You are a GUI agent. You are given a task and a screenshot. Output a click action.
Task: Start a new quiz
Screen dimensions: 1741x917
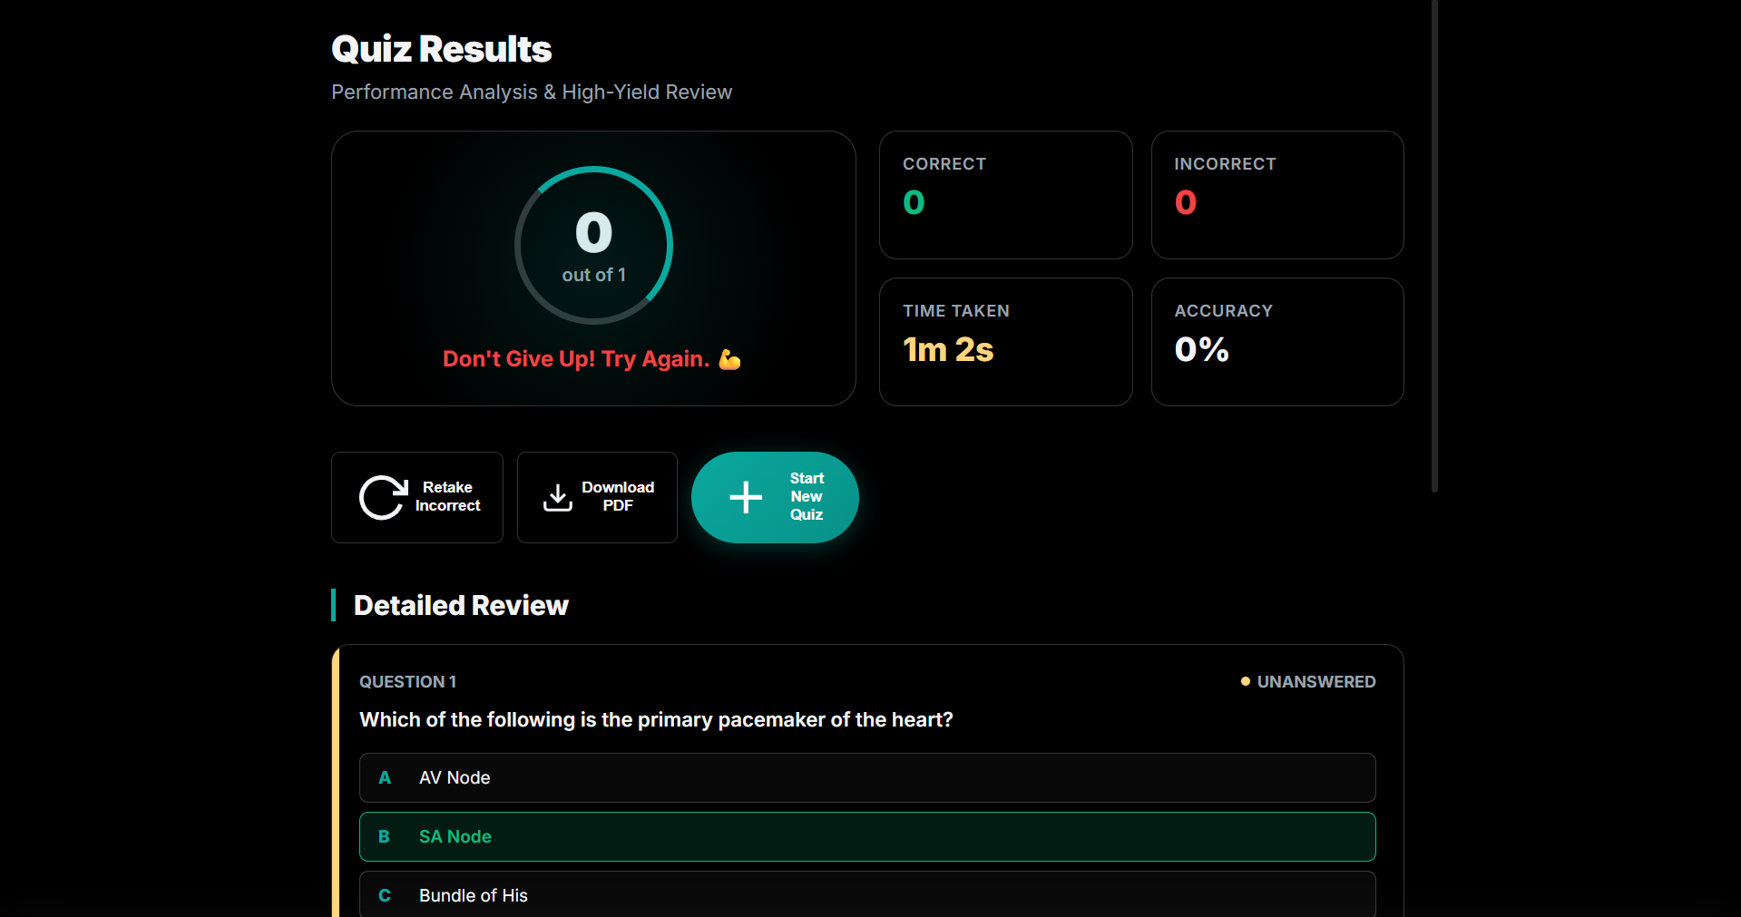point(775,497)
